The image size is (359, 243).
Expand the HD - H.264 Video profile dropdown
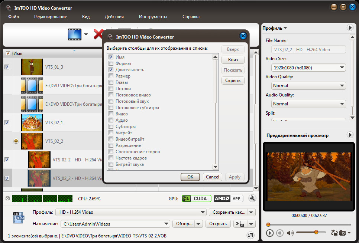click(x=130, y=212)
